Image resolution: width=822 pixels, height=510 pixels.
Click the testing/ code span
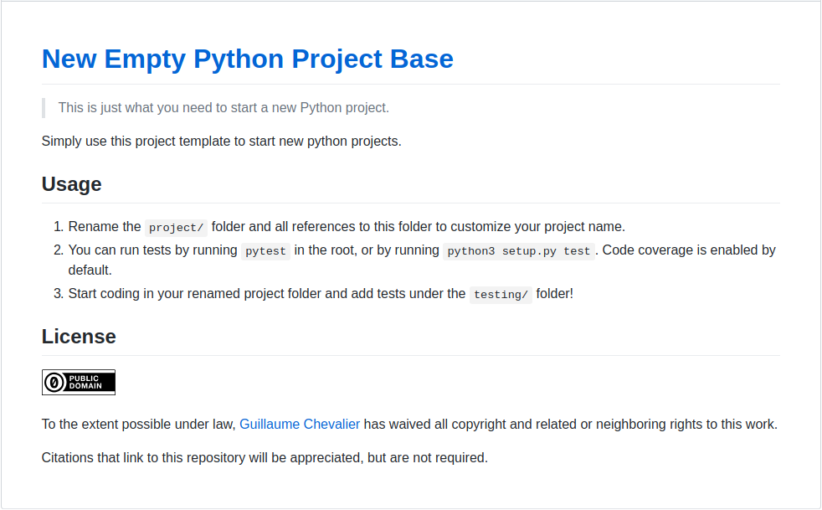[500, 294]
